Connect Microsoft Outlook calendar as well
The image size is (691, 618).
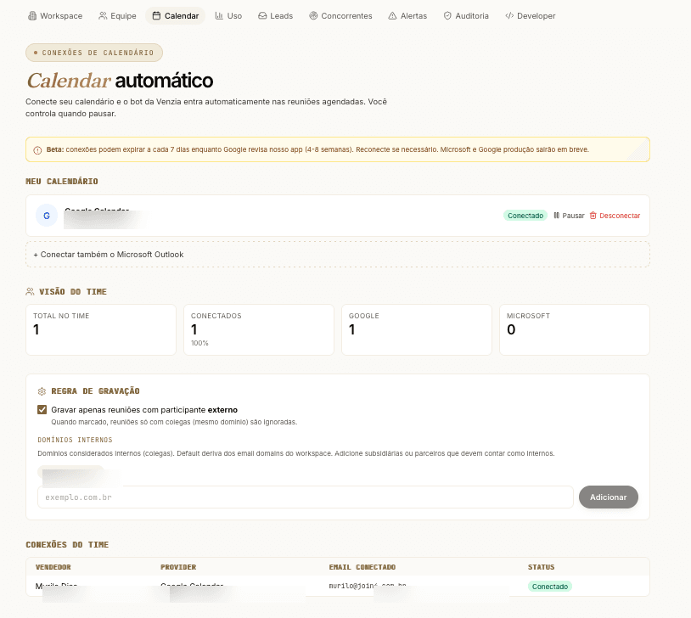(338, 255)
